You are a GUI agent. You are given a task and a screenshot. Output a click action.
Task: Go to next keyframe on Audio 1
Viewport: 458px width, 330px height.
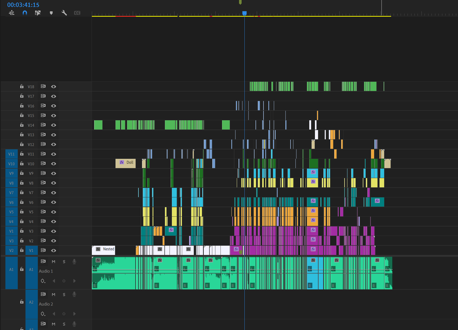click(75, 281)
